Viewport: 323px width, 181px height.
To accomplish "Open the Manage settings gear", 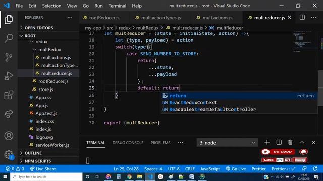I will pyautogui.click(x=9, y=154).
